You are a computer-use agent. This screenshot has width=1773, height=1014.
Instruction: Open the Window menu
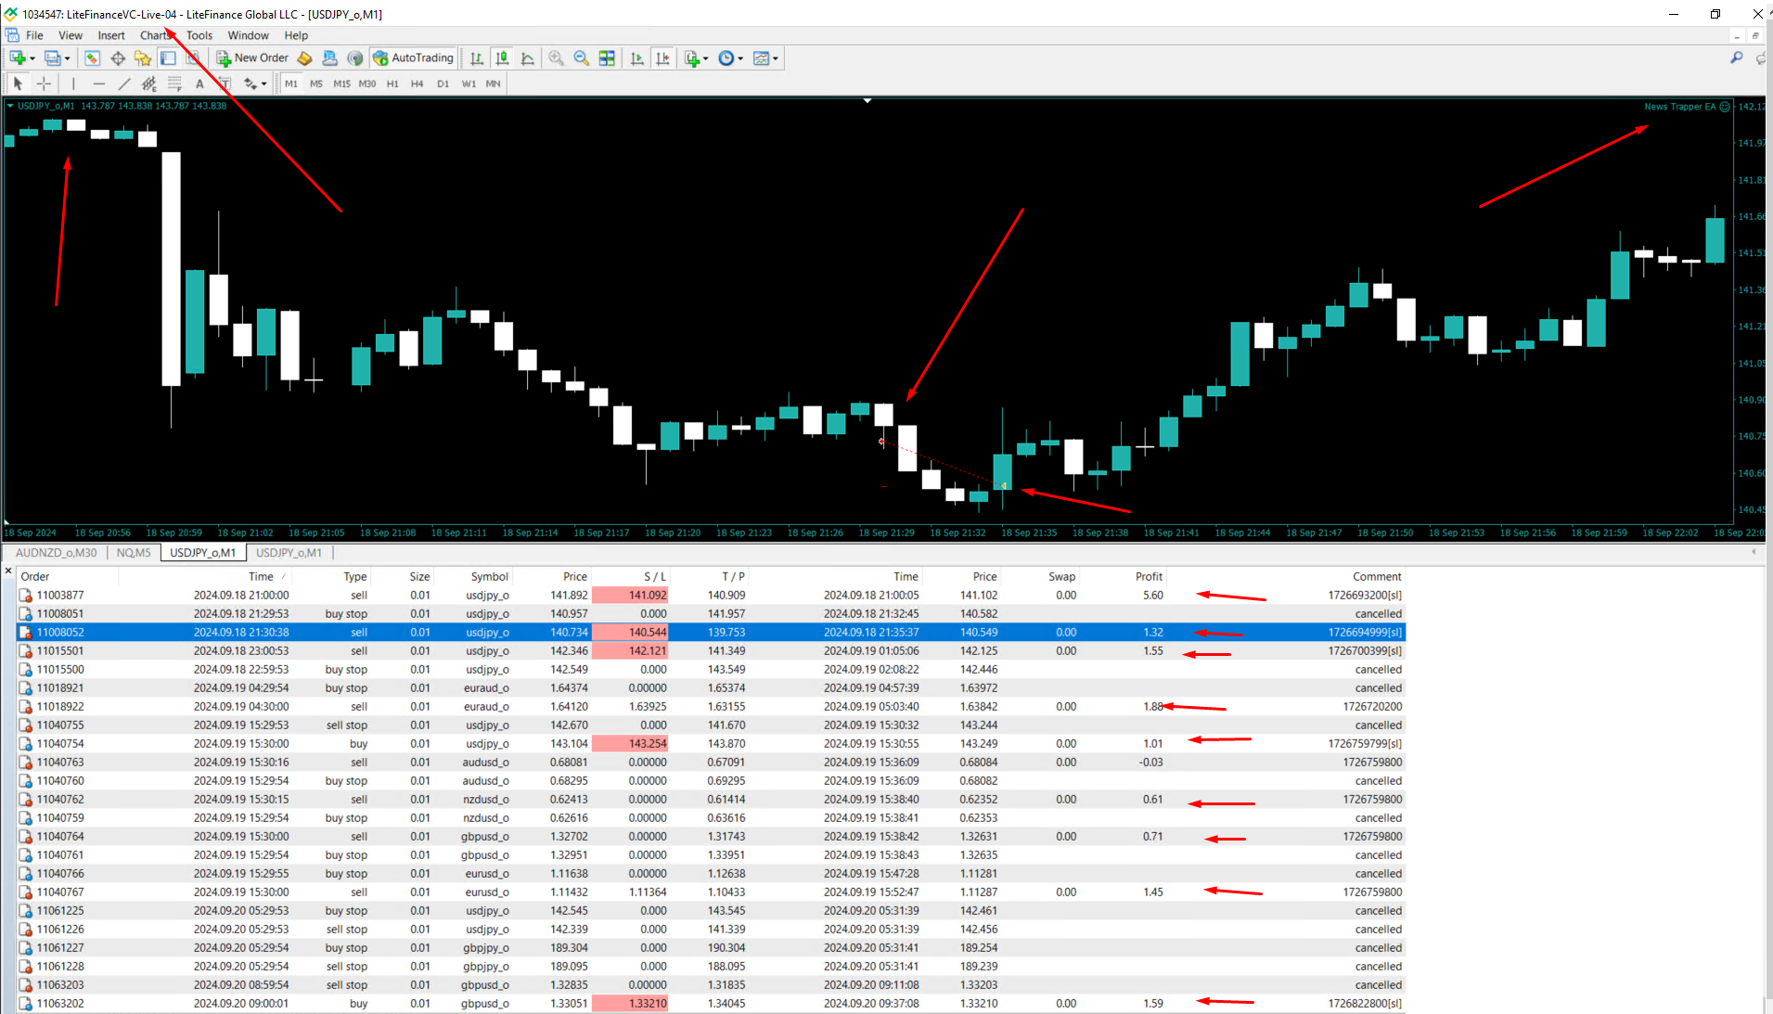(249, 35)
